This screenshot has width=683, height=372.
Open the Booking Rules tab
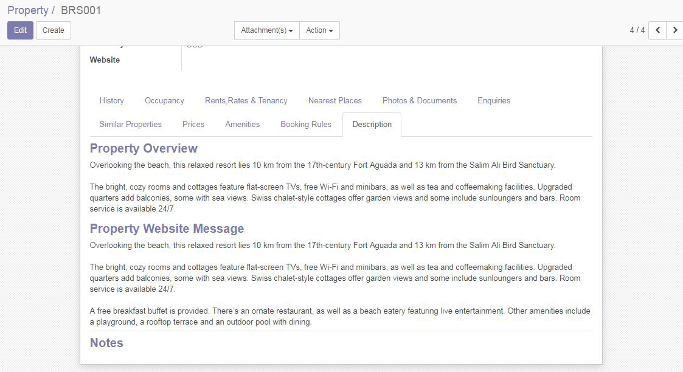[x=306, y=125]
